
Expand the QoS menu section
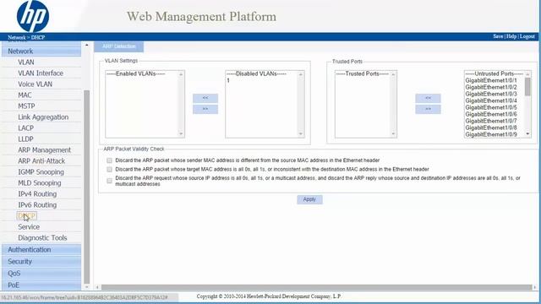(41, 274)
